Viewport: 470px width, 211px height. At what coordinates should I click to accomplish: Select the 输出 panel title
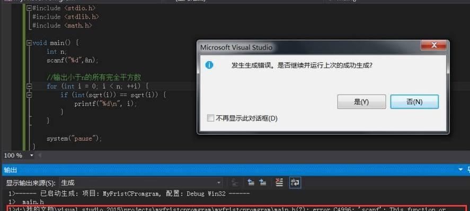point(11,170)
